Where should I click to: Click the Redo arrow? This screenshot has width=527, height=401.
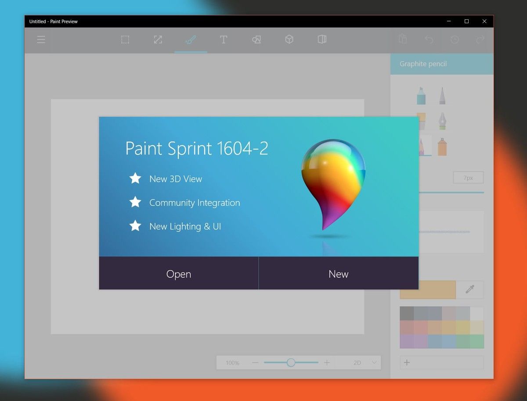480,39
